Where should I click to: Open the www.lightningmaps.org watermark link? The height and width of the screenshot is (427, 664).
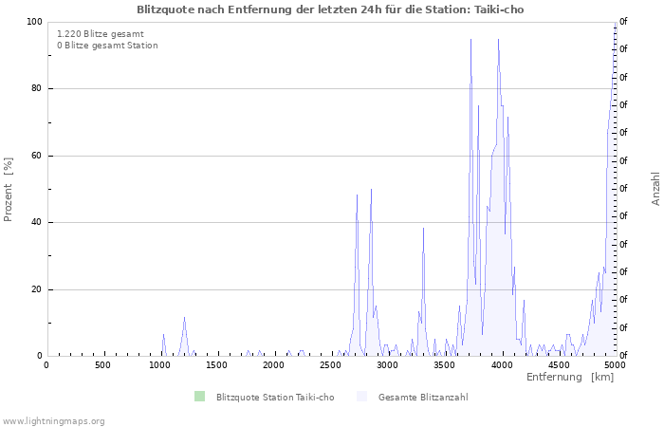(x=53, y=420)
